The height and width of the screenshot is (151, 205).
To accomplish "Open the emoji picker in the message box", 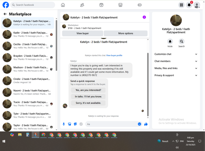I will pos(139,124).
